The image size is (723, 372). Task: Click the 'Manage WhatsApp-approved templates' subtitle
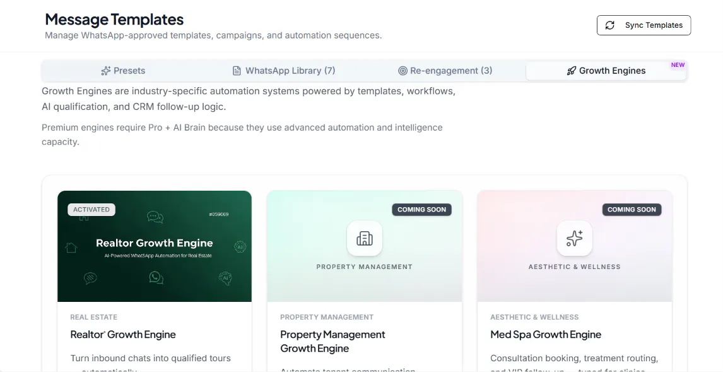[213, 35]
